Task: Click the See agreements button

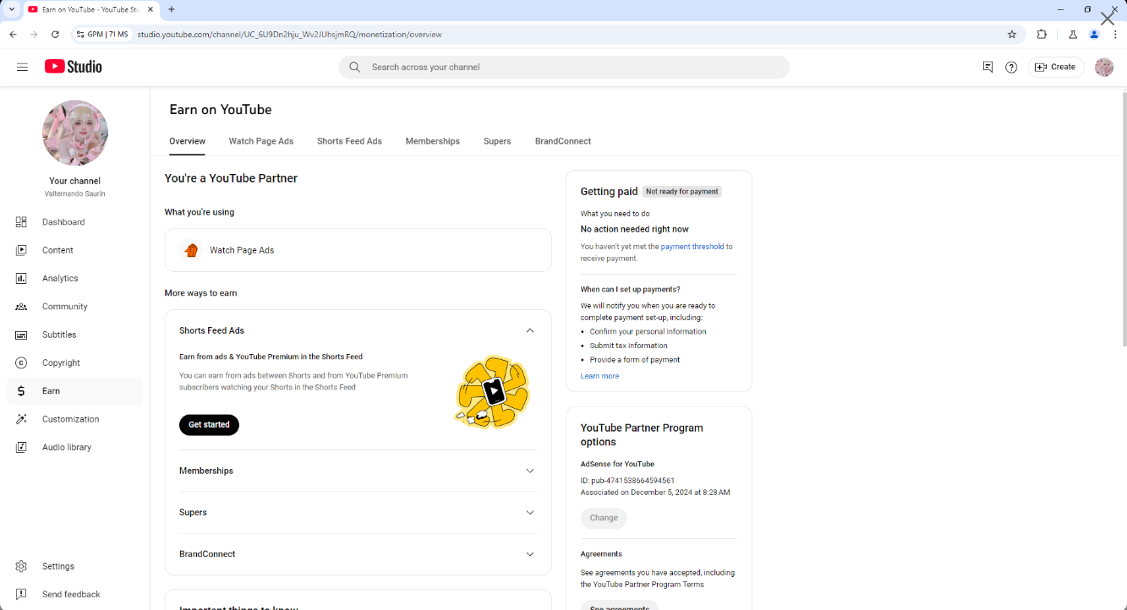Action: (x=619, y=607)
